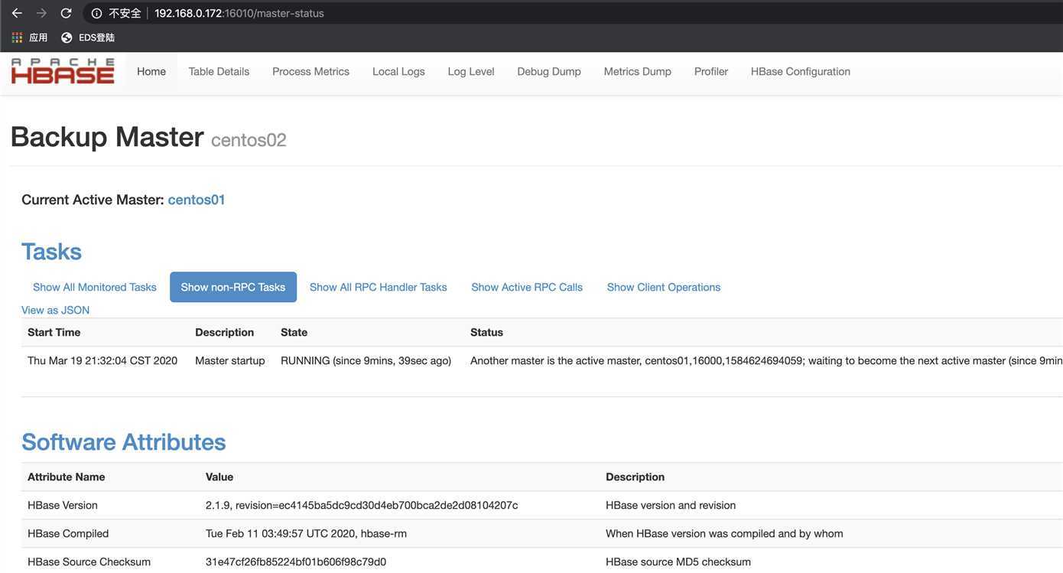Image resolution: width=1063 pixels, height=573 pixels.
Task: Click the RUNNING (since 9mins, 39sec ago) cell
Action: (x=366, y=360)
